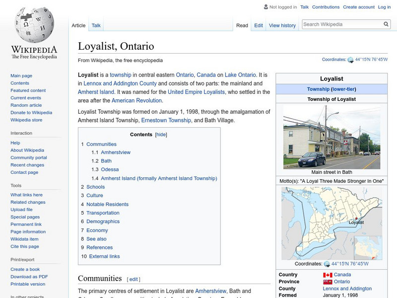
Task: Go to Main page in sidebar
Action: click(x=21, y=75)
